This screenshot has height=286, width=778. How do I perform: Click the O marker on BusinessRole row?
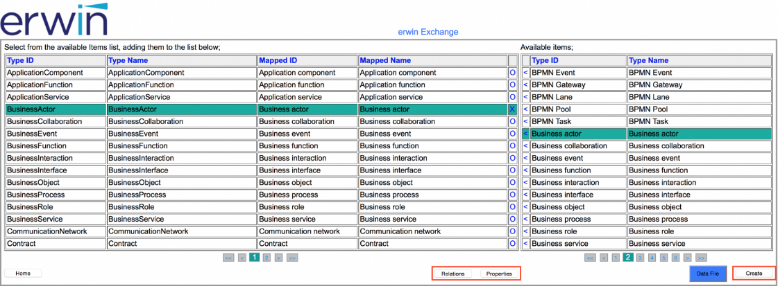coord(513,207)
